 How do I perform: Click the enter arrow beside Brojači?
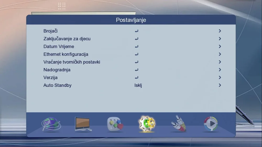coord(137,31)
